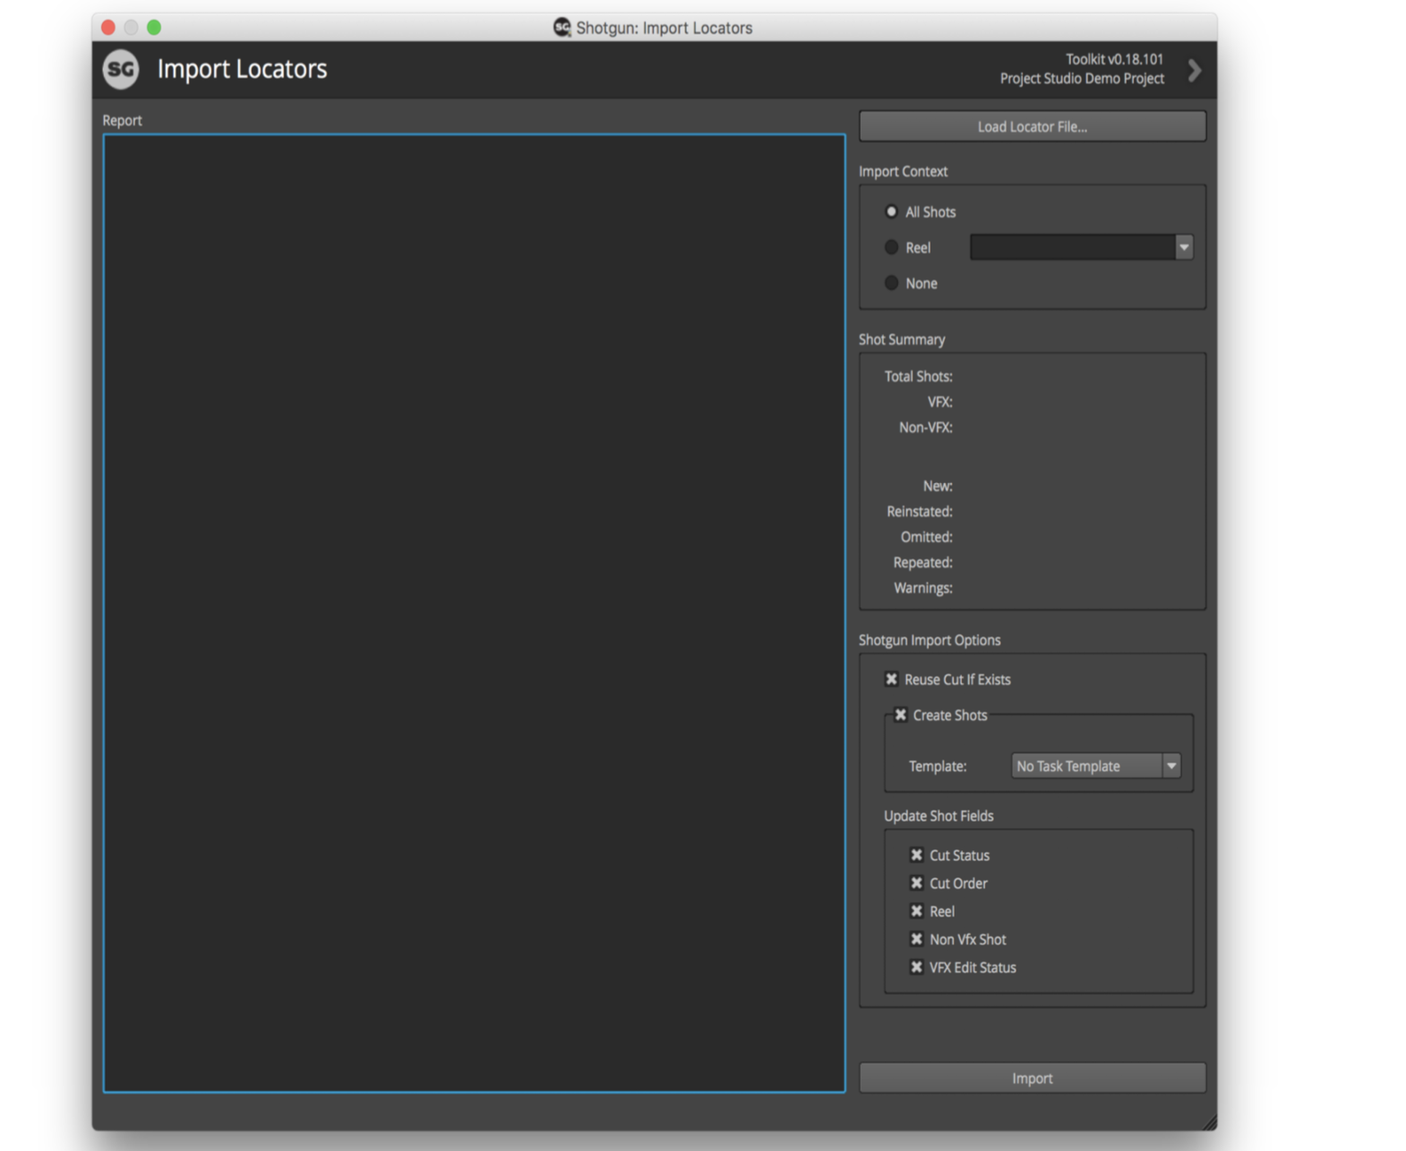The image size is (1406, 1151).
Task: Click the Toolkit v0.18.101 version text
Action: click(x=1114, y=59)
